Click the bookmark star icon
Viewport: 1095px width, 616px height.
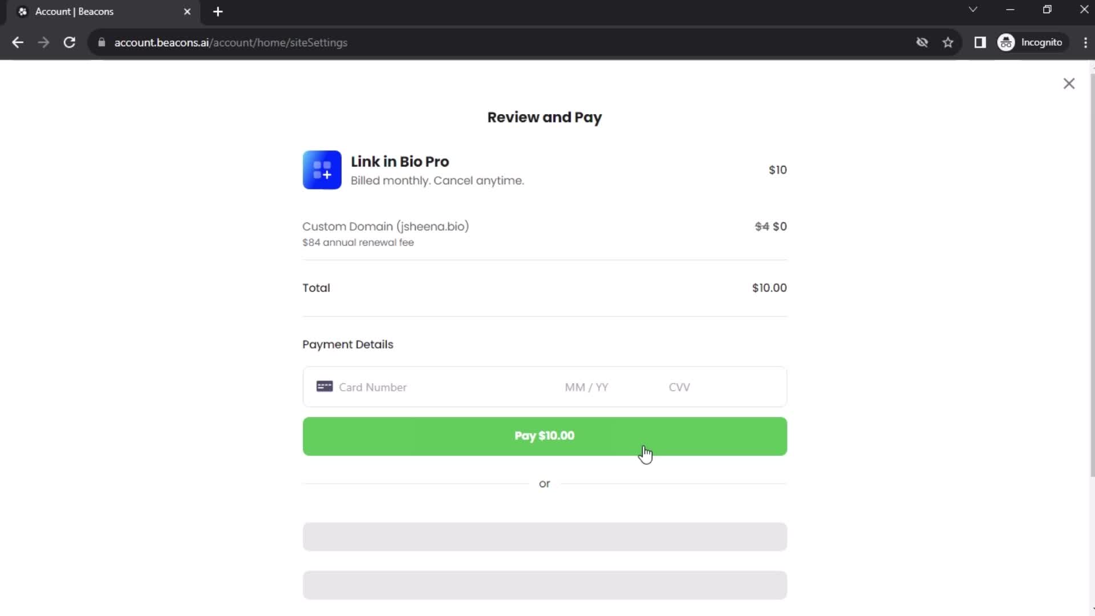(949, 42)
